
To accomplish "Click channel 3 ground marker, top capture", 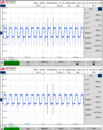I will [x=1, y=33].
